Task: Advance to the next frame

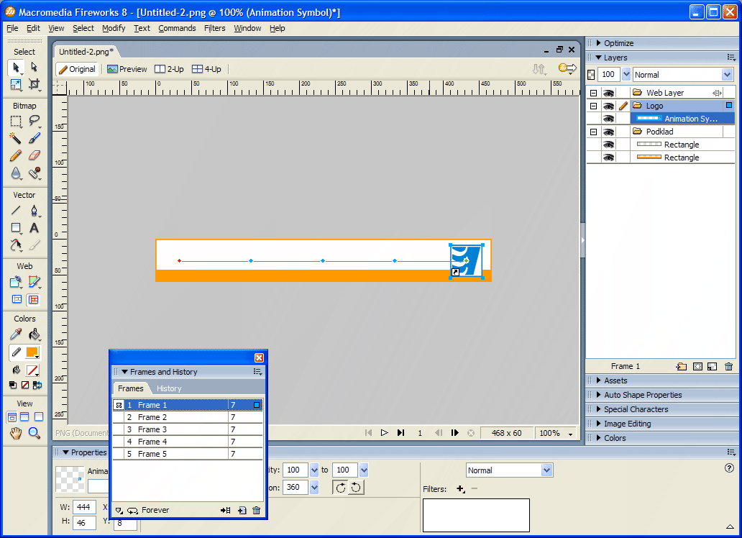Action: (x=454, y=433)
